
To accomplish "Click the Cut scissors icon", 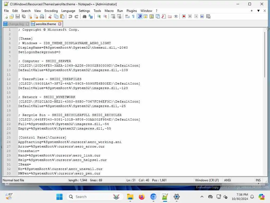I will (x=50, y=17).
